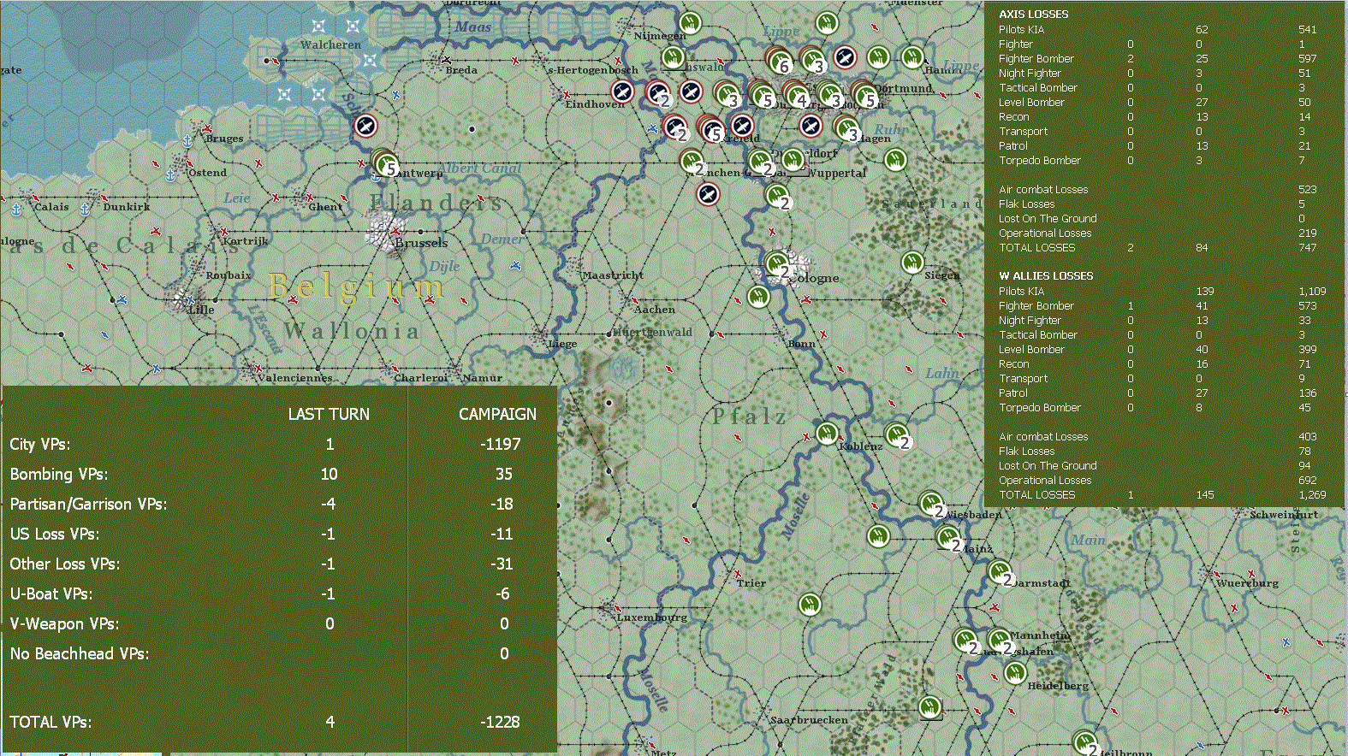Select the factory stack at Heilbronn
The height and width of the screenshot is (756, 1348).
(1085, 741)
